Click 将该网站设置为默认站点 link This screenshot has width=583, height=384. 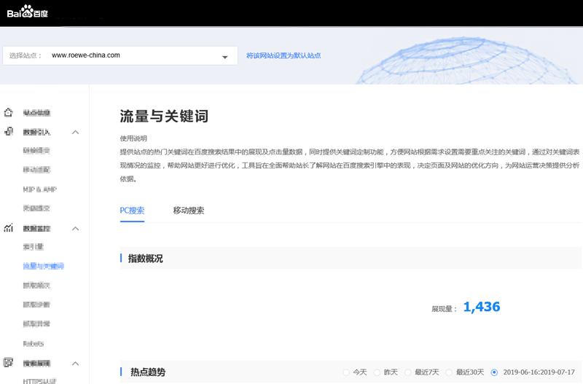click(x=283, y=55)
